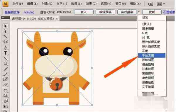Click the 蒙版 (Mask) button

pyautogui.click(x=152, y=12)
